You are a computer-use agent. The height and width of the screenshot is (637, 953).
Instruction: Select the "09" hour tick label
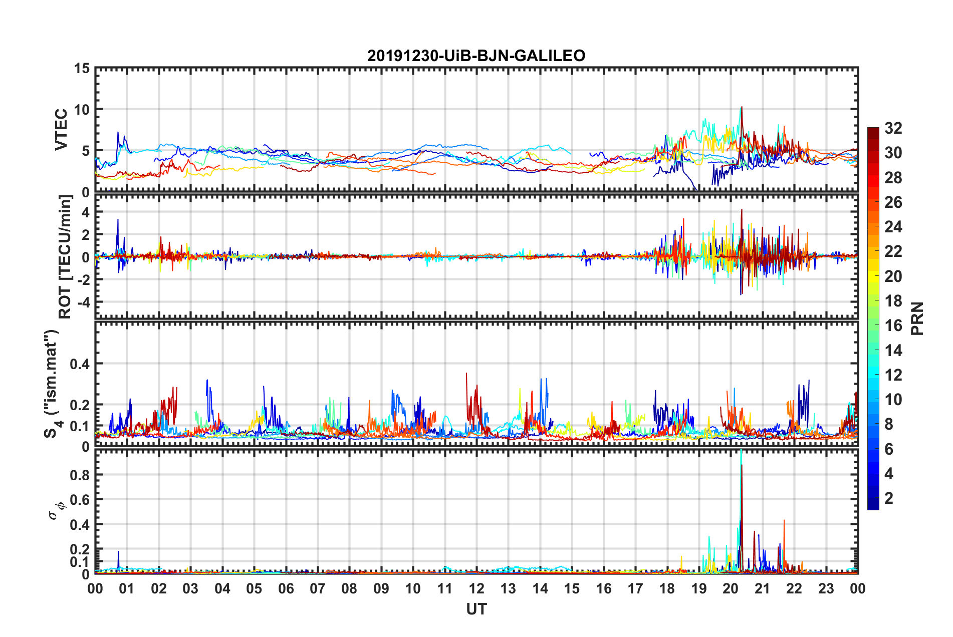[381, 588]
